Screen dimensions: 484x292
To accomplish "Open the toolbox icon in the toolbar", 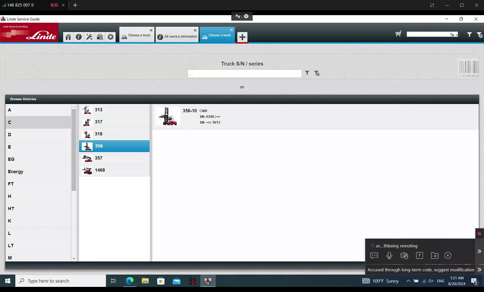I will [100, 37].
